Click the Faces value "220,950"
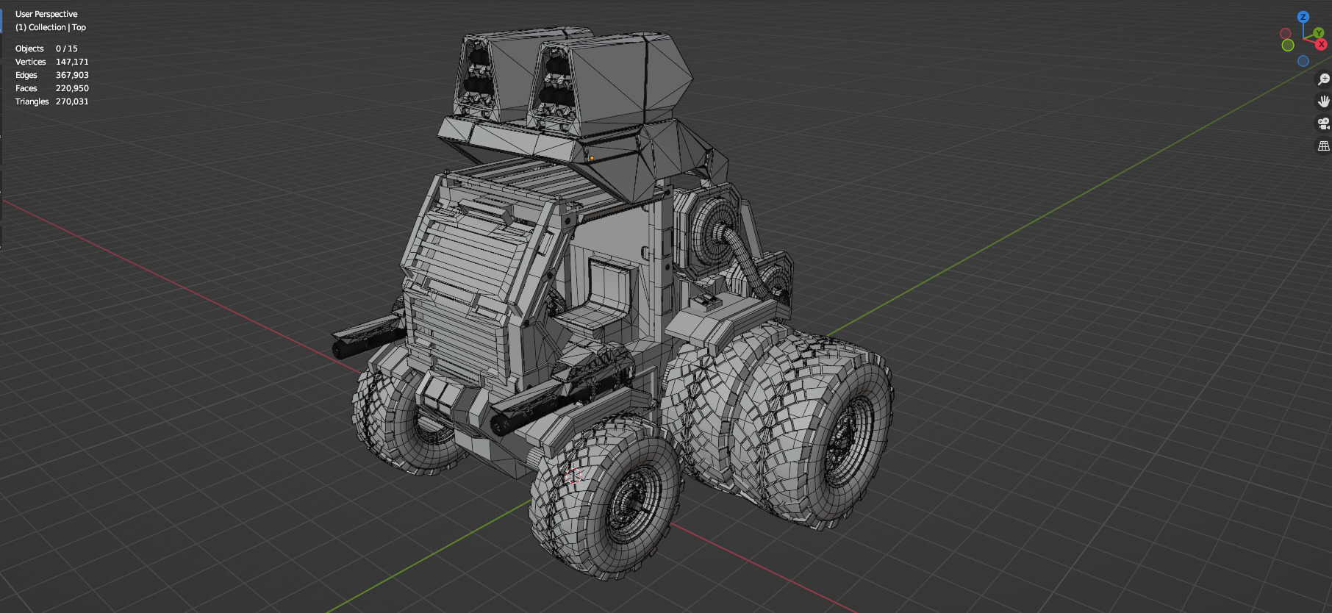Viewport: 1332px width, 613px height. click(x=72, y=88)
